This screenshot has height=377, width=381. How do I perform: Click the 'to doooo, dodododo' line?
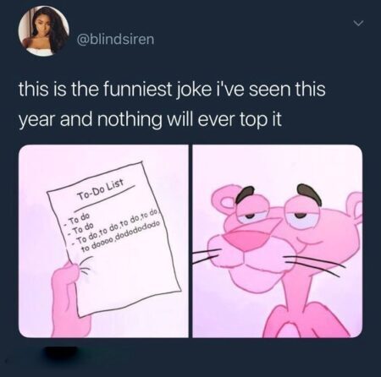tap(121, 236)
